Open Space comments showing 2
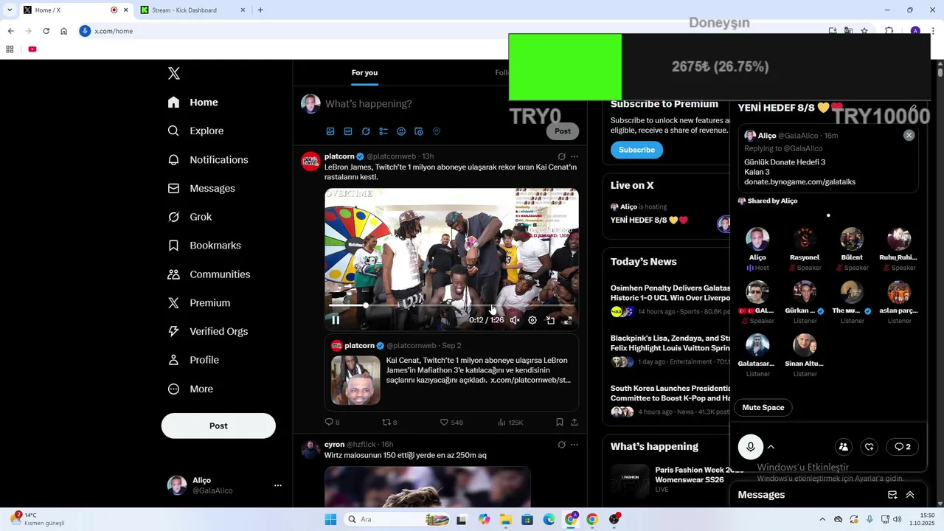 903,447
